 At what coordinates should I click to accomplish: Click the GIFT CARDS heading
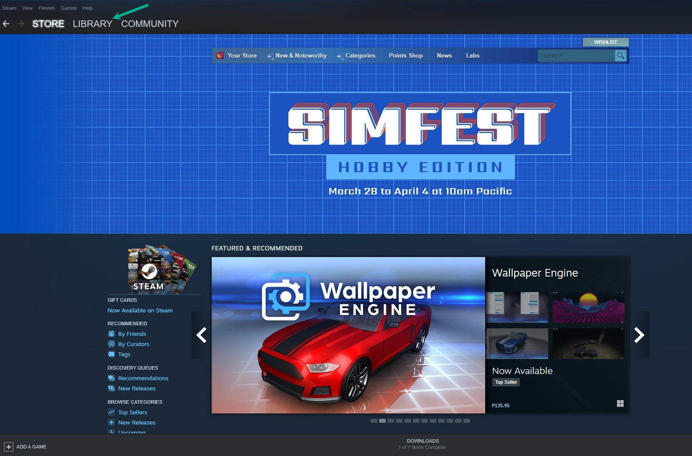(122, 300)
